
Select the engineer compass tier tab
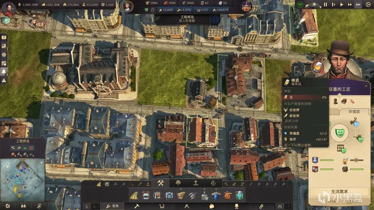pyautogui.click(x=187, y=206)
